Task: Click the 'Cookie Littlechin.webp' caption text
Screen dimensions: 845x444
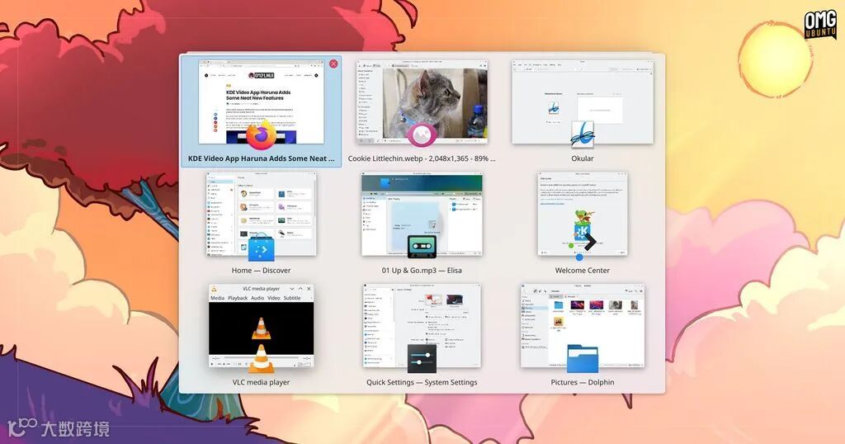Action: click(422, 158)
